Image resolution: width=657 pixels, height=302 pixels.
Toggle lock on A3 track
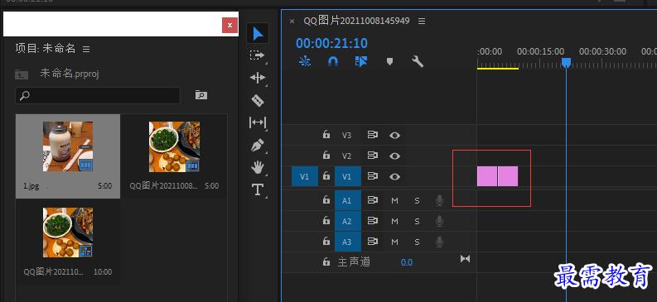click(x=326, y=242)
